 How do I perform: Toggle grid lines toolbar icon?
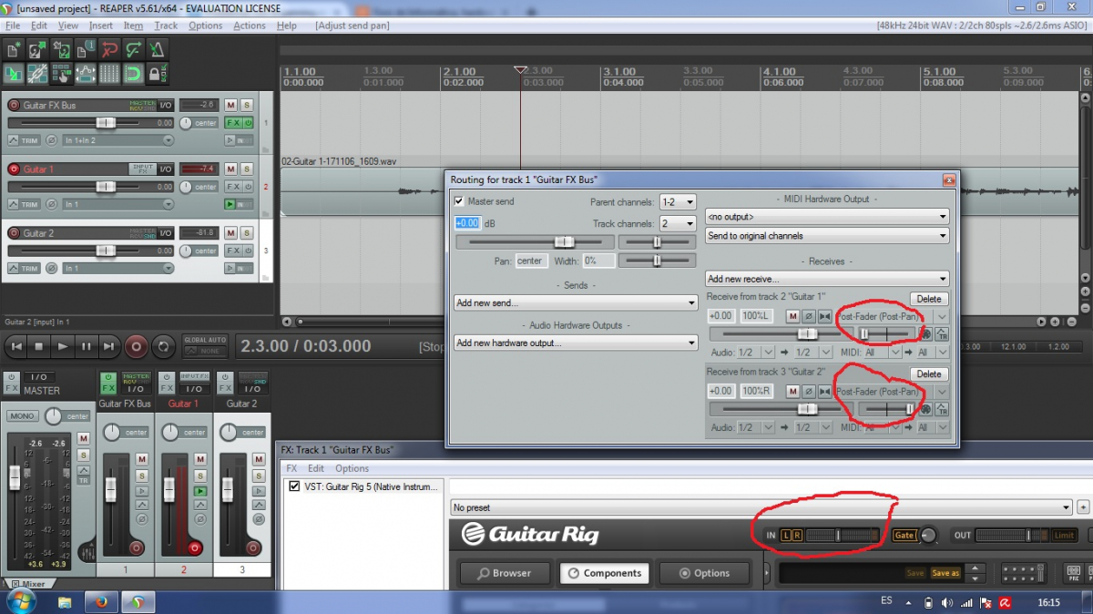click(x=109, y=73)
